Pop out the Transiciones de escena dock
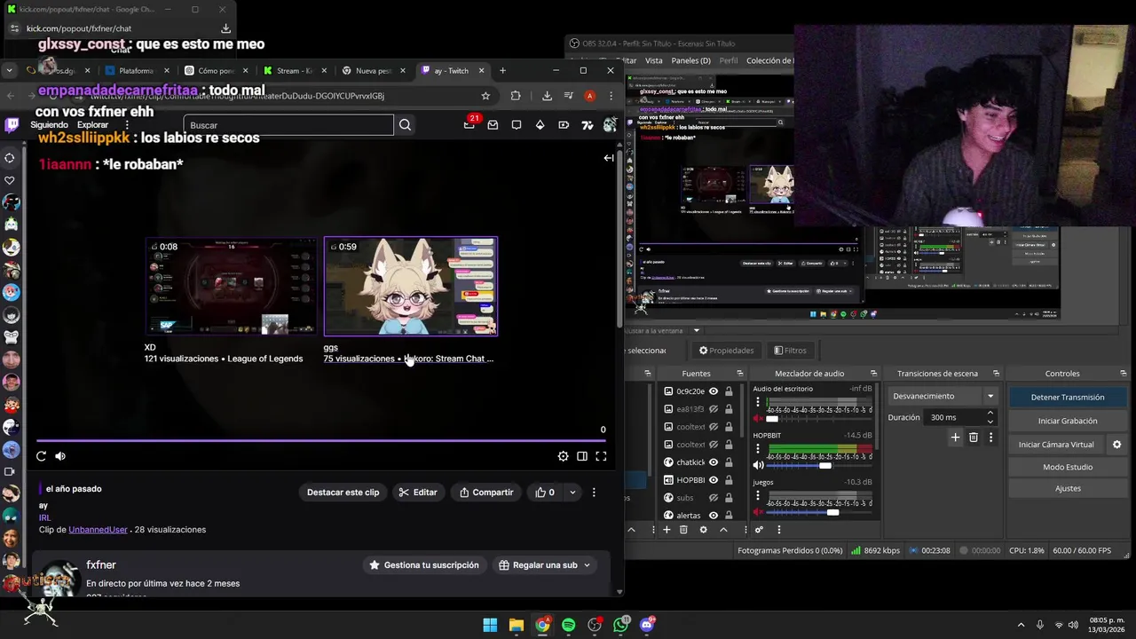Image resolution: width=1136 pixels, height=639 pixels. [x=996, y=374]
